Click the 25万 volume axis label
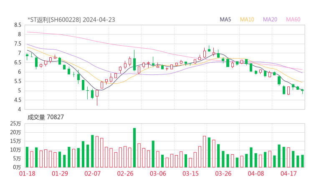The image size is (309, 183). (15, 124)
